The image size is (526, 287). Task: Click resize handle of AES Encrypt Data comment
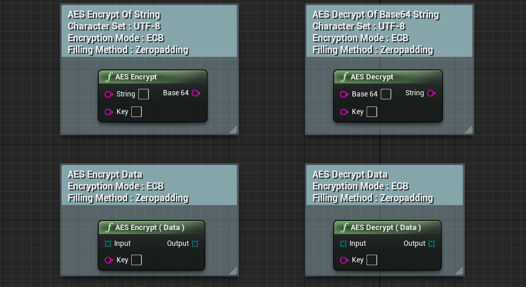pos(234,271)
